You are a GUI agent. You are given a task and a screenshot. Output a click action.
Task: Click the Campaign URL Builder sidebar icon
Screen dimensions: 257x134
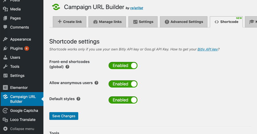(x=5, y=97)
